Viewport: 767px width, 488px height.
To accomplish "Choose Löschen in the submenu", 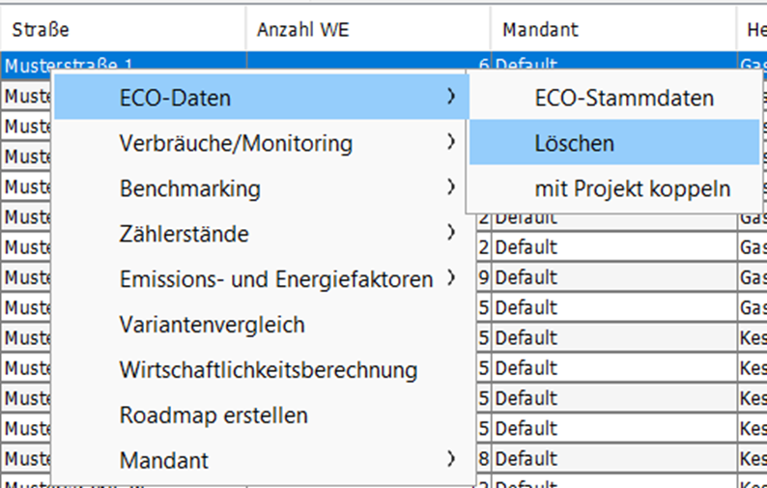I will 574,143.
